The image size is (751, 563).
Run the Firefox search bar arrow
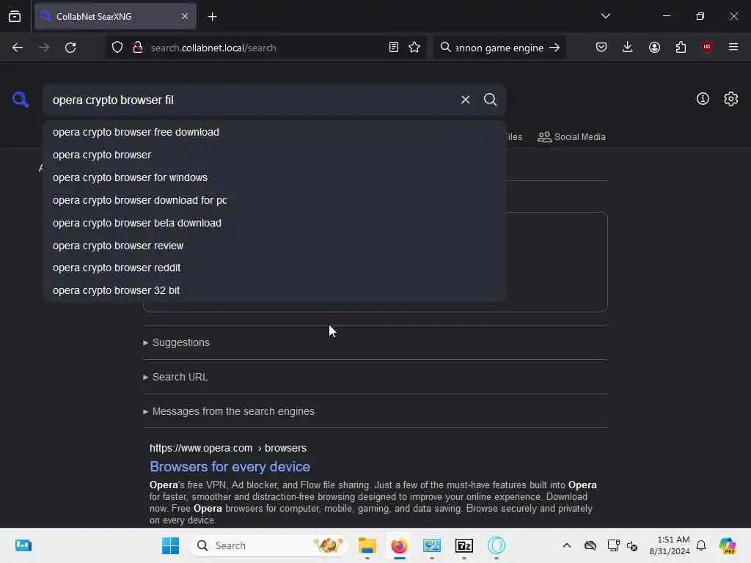click(554, 48)
